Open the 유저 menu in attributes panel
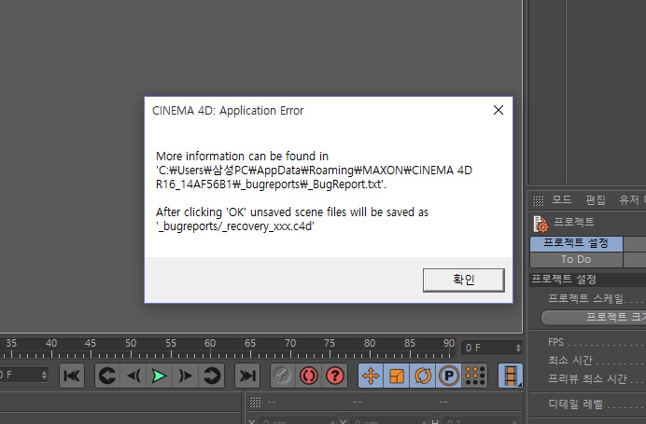Screen dimensions: 646x424 coord(629,199)
